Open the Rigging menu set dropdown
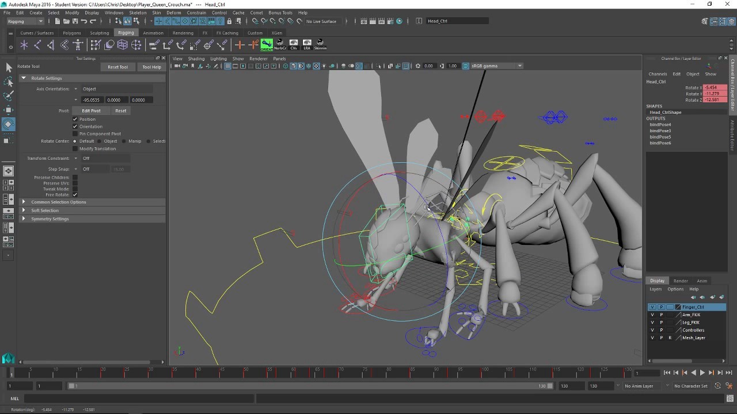The width and height of the screenshot is (737, 414). pos(25,21)
